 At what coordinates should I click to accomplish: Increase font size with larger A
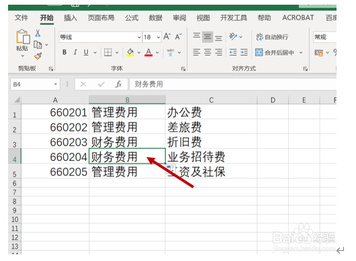(167, 36)
